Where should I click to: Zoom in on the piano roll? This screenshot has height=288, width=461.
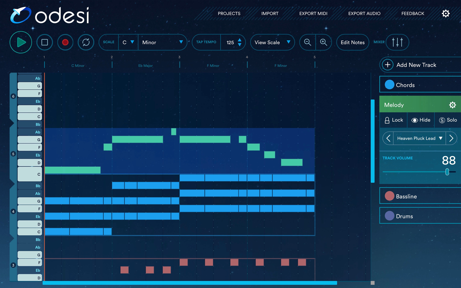pyautogui.click(x=324, y=42)
